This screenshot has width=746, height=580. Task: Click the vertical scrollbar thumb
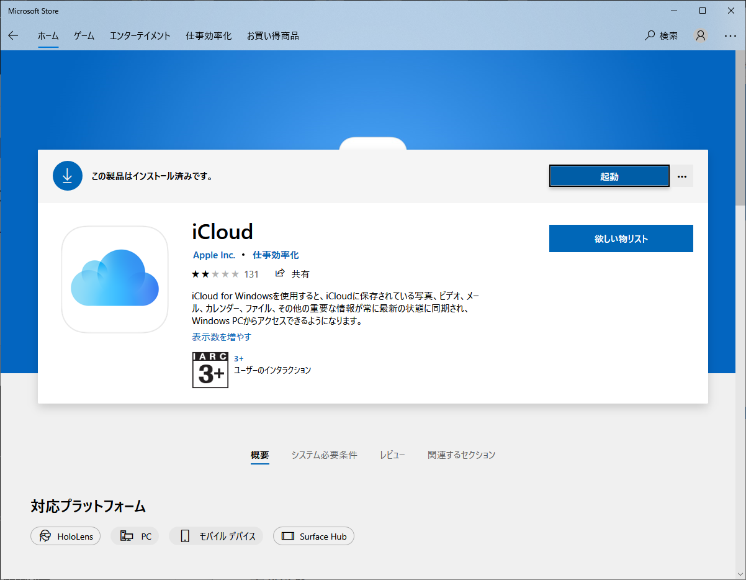tap(740, 129)
